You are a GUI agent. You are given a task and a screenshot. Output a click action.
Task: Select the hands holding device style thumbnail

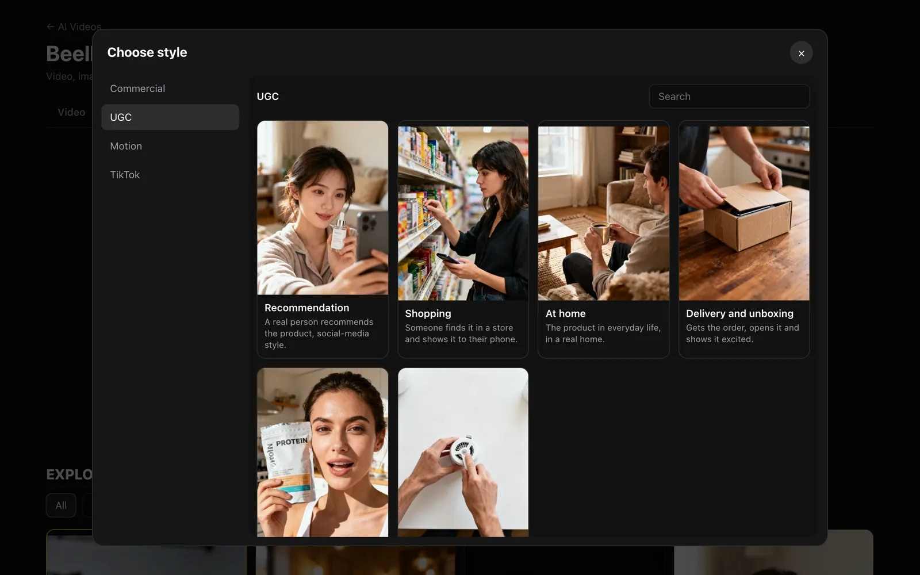pos(463,453)
